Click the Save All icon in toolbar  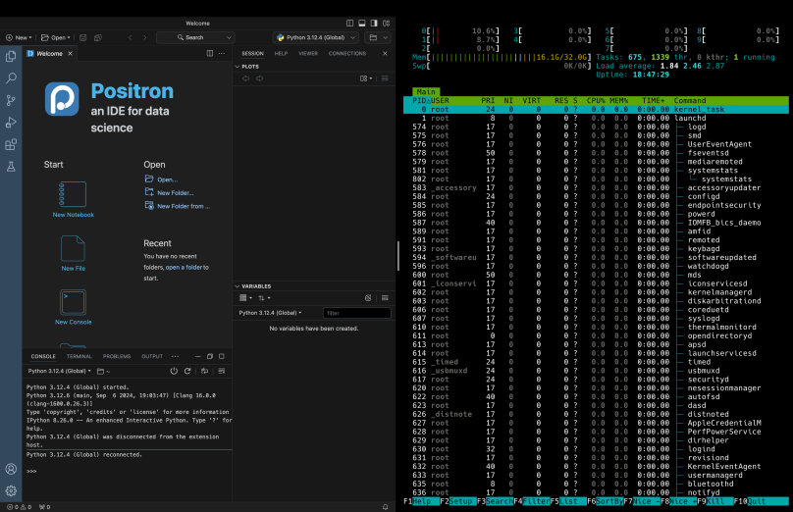(98, 37)
